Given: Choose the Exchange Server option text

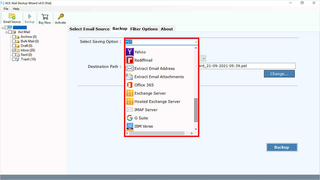Looking at the screenshot, I should 150,93.
